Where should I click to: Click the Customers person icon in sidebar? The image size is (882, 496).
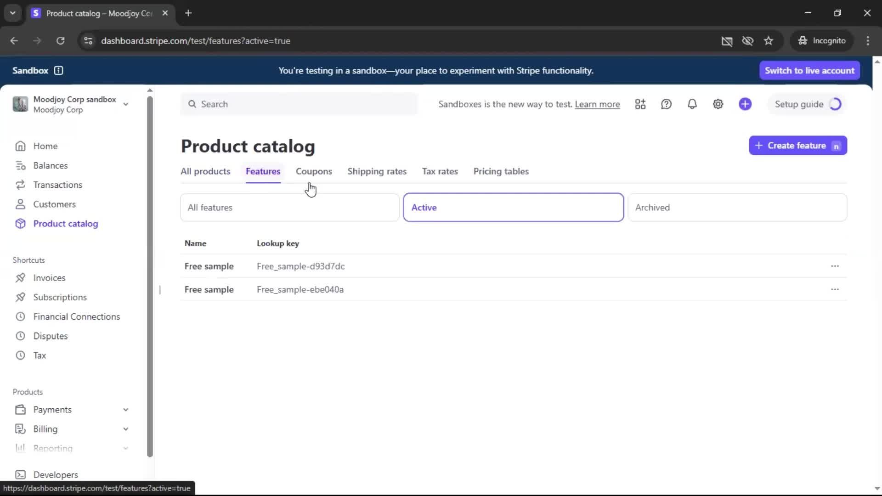point(20,204)
